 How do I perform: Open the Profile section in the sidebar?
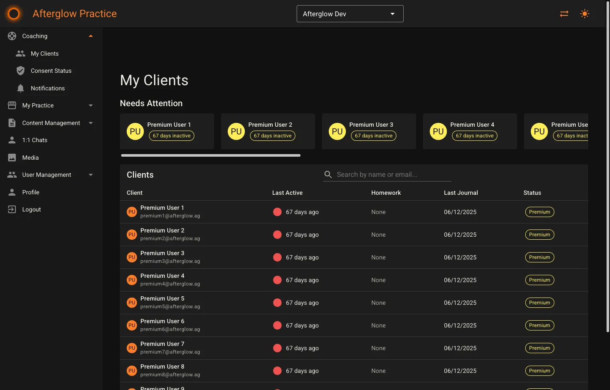click(x=30, y=192)
